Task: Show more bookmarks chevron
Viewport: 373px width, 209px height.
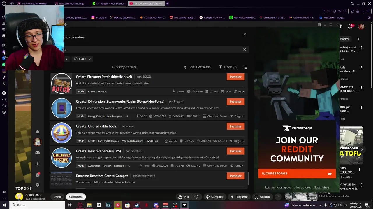Action: (x=369, y=17)
